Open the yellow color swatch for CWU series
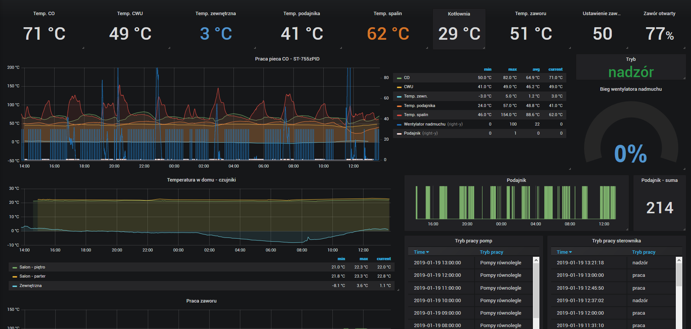Viewport: 691px width, 329px height. [x=399, y=87]
